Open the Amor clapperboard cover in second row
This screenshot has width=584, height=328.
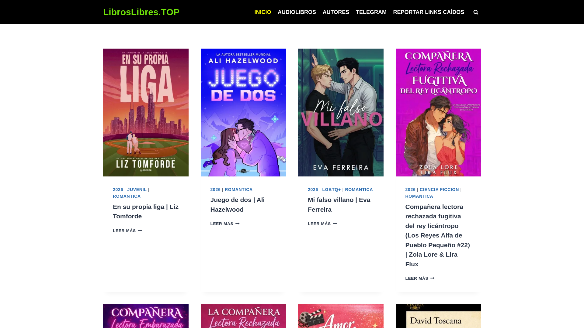click(341, 316)
